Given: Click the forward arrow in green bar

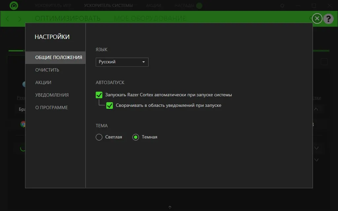Looking at the screenshot, I should tap(19, 19).
